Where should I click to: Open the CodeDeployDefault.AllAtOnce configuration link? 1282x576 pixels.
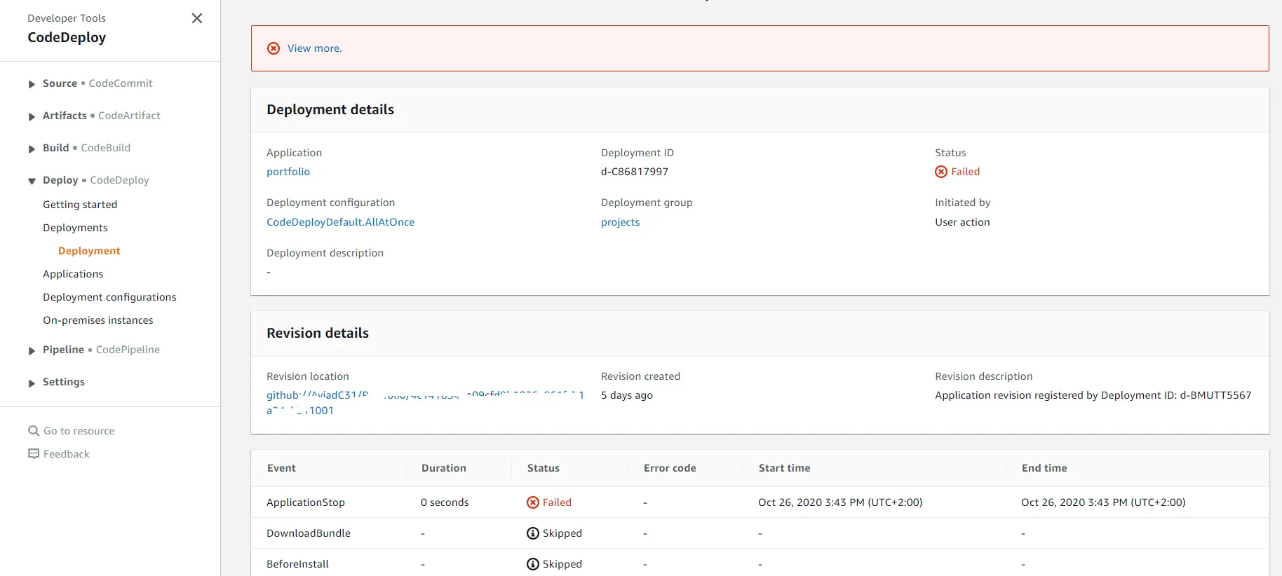(x=340, y=222)
